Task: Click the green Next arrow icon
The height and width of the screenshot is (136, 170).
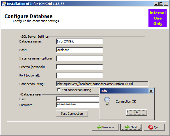Action: coord(127,127)
